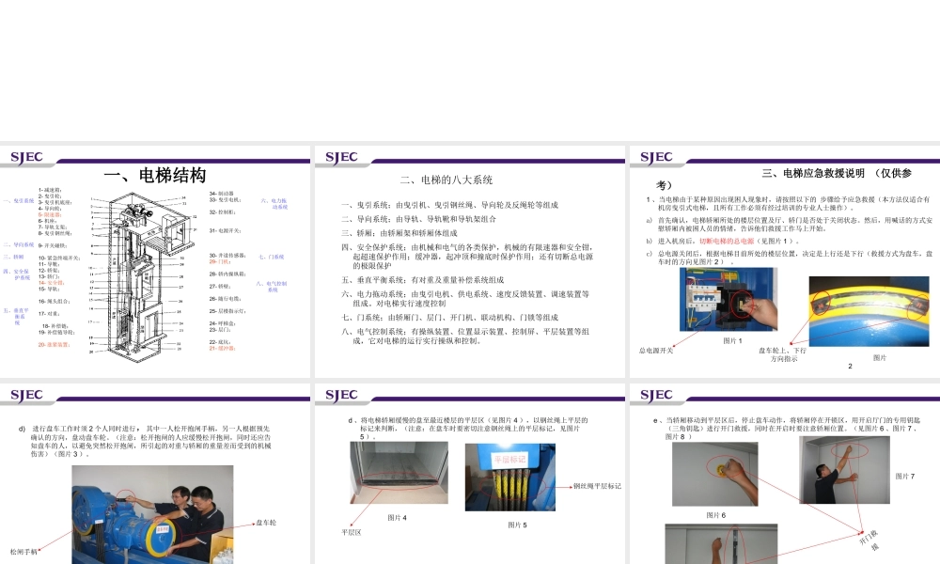The width and height of the screenshot is (940, 564).
Task: Select the caption 图片 5
Action: (x=517, y=525)
